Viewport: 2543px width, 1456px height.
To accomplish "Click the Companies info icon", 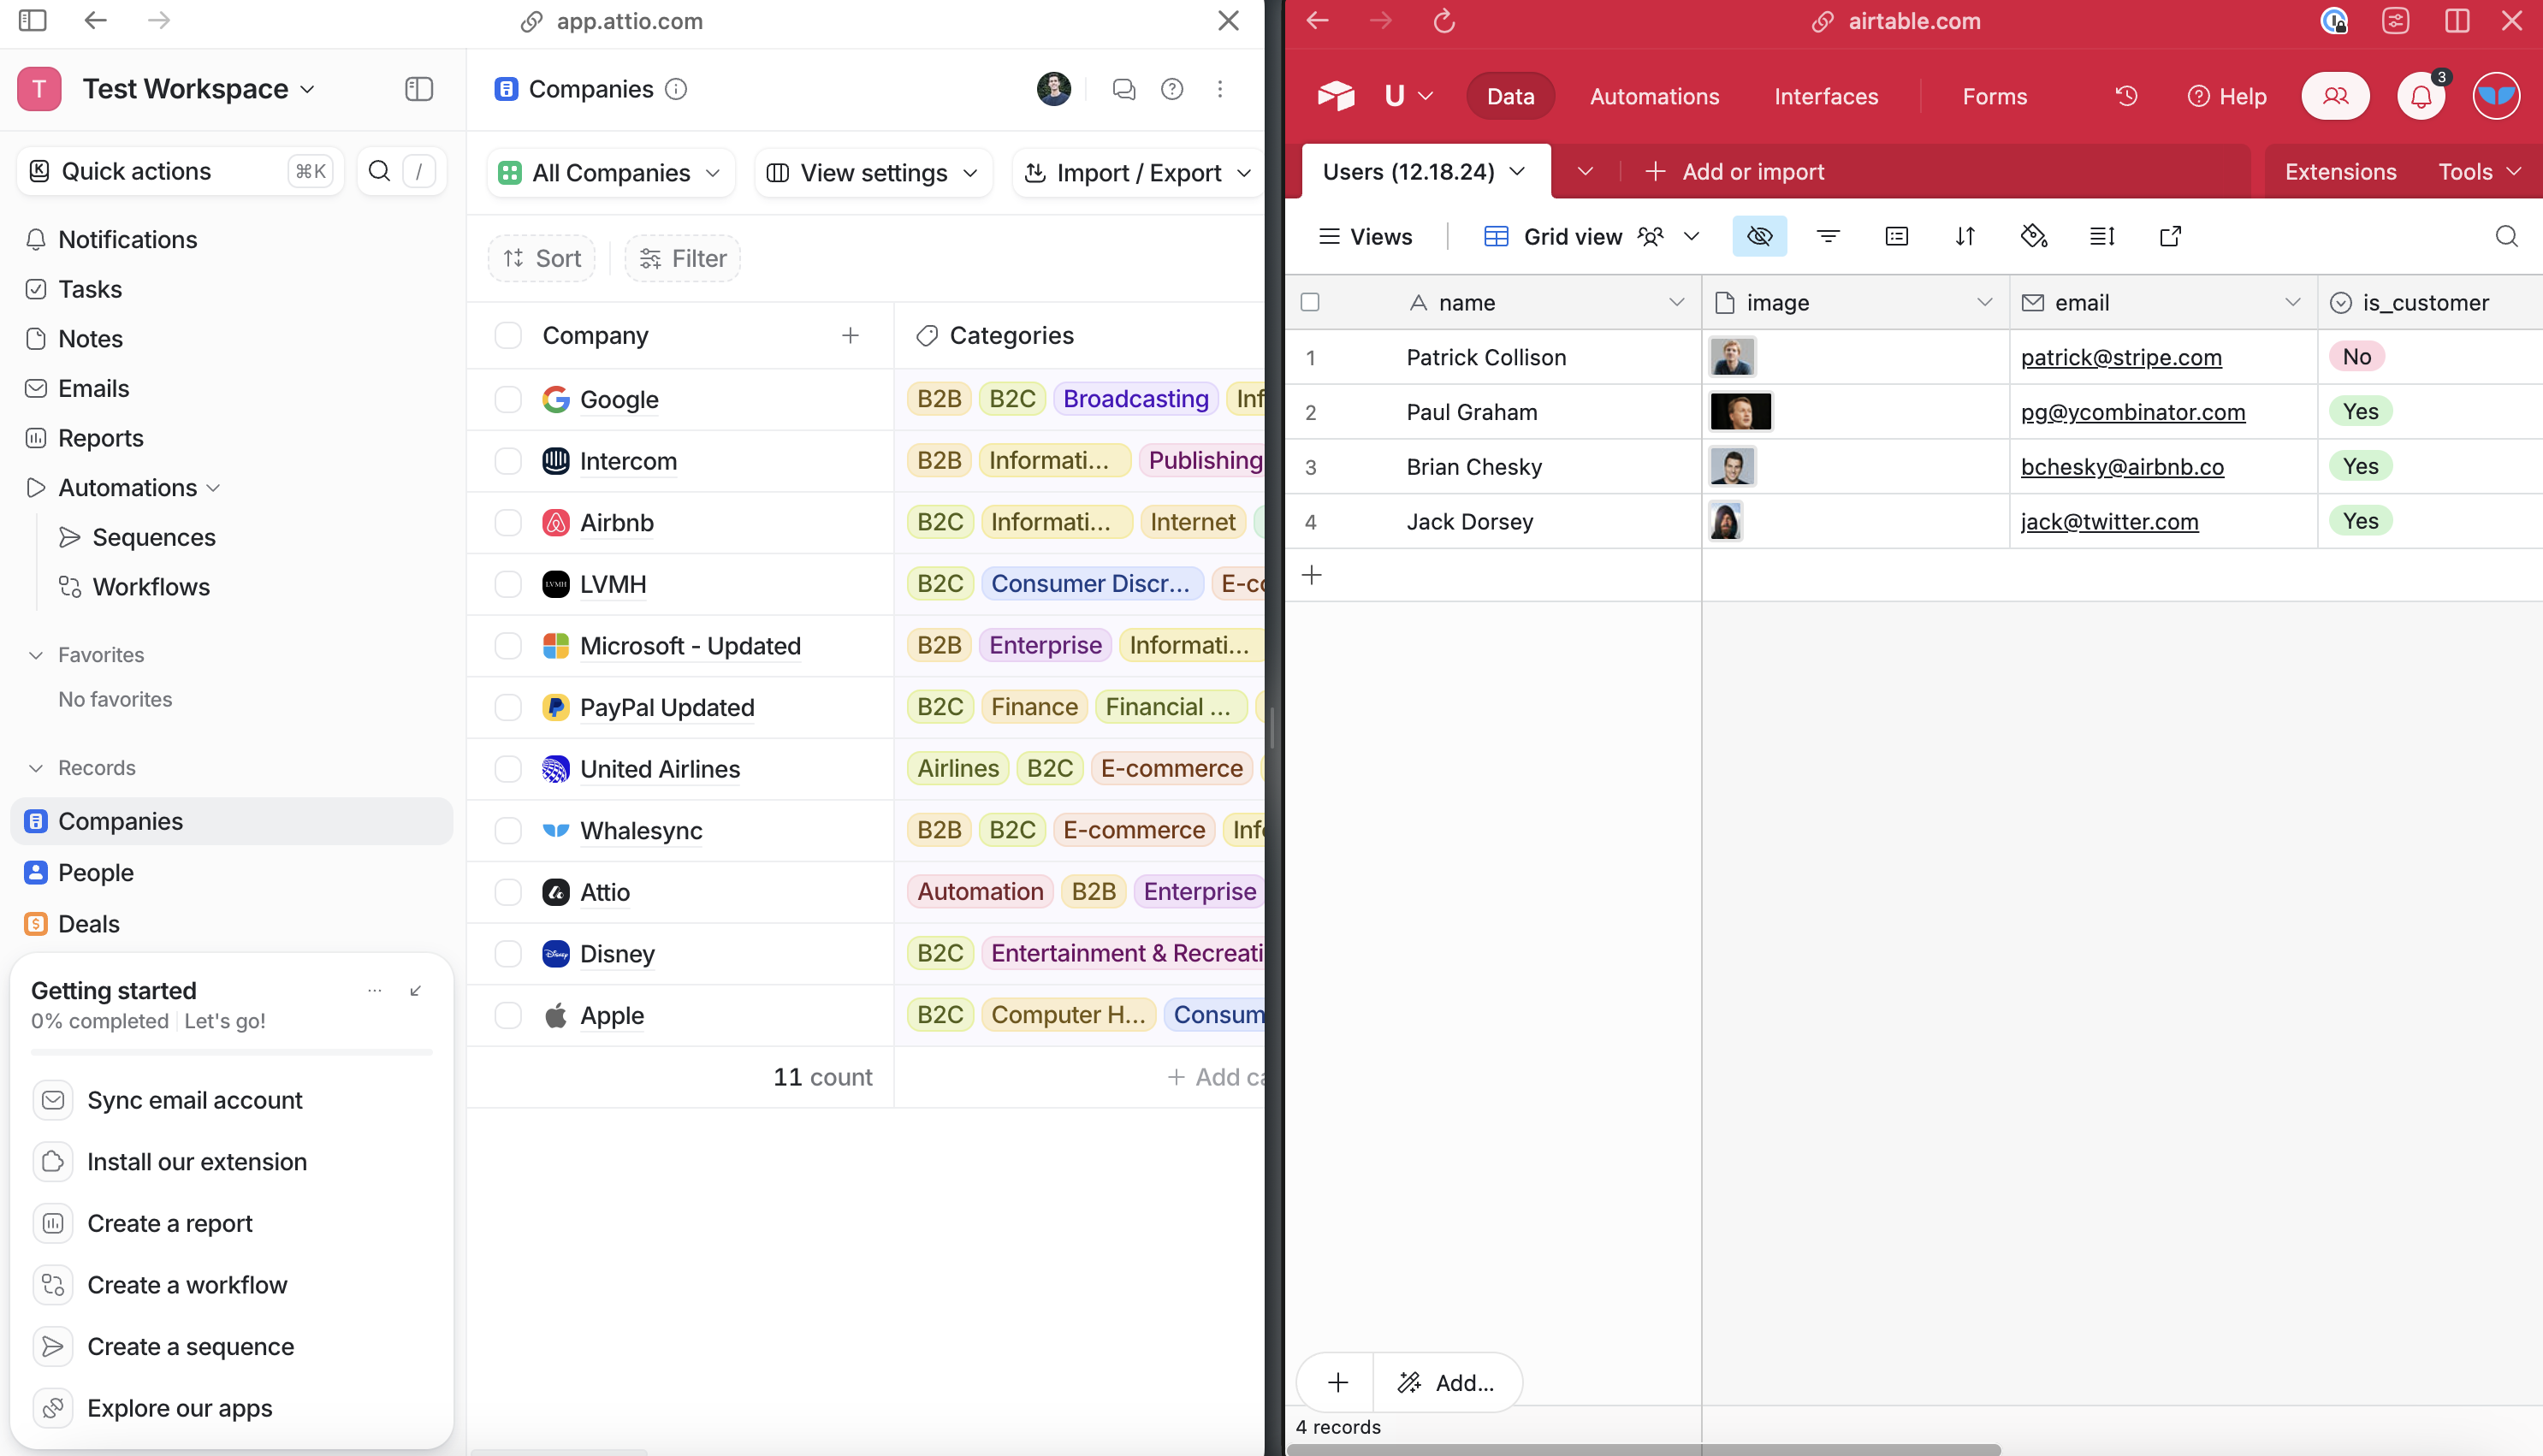I will (x=676, y=89).
